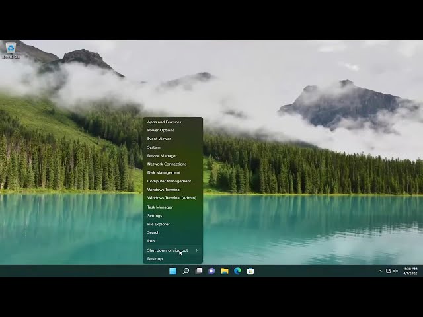Open the clock and date flyout
Image resolution: width=423 pixels, height=317 pixels.
click(x=410, y=271)
